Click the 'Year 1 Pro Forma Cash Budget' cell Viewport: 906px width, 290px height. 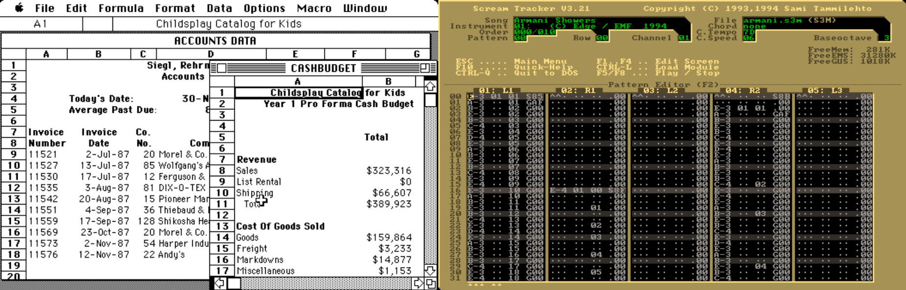(339, 104)
